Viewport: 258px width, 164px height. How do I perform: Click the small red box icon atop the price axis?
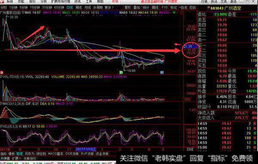pos(182,13)
